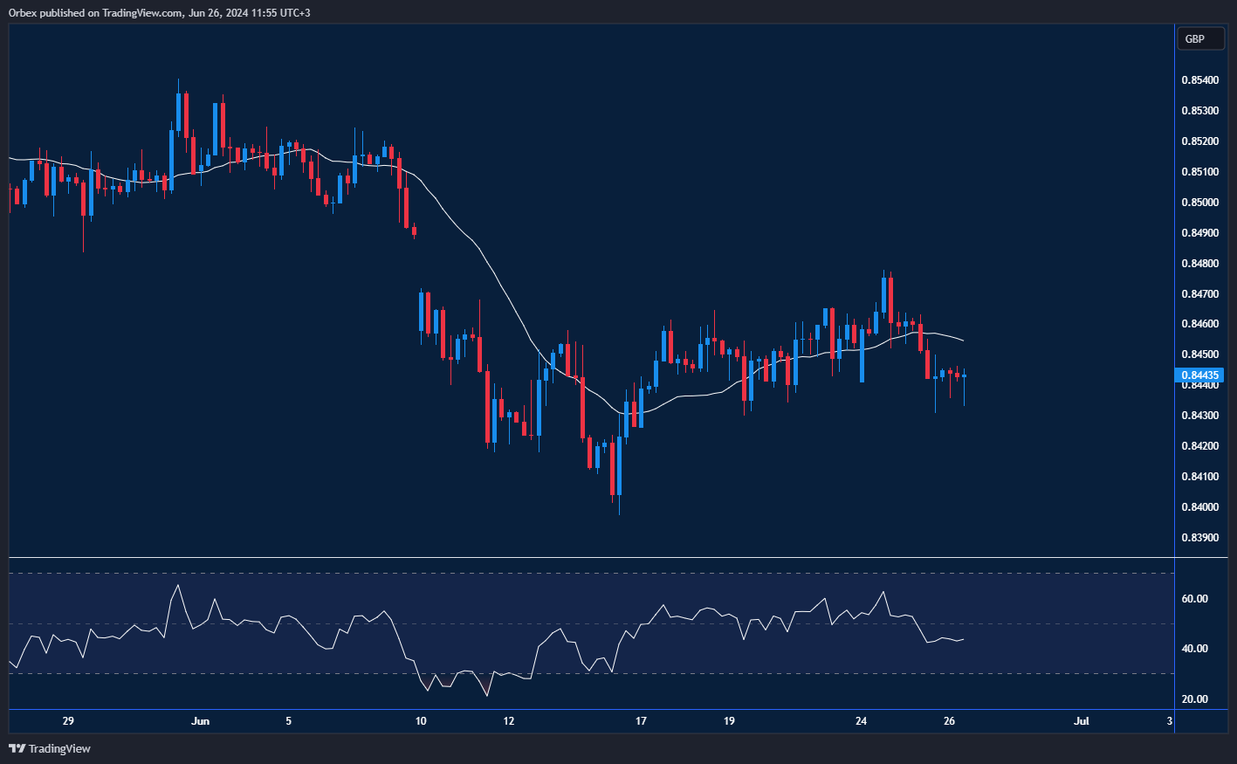Select the 0.84000 price axis label

coord(1199,507)
